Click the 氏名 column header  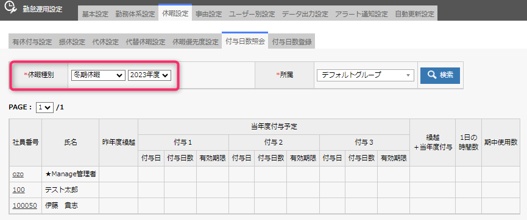71,143
